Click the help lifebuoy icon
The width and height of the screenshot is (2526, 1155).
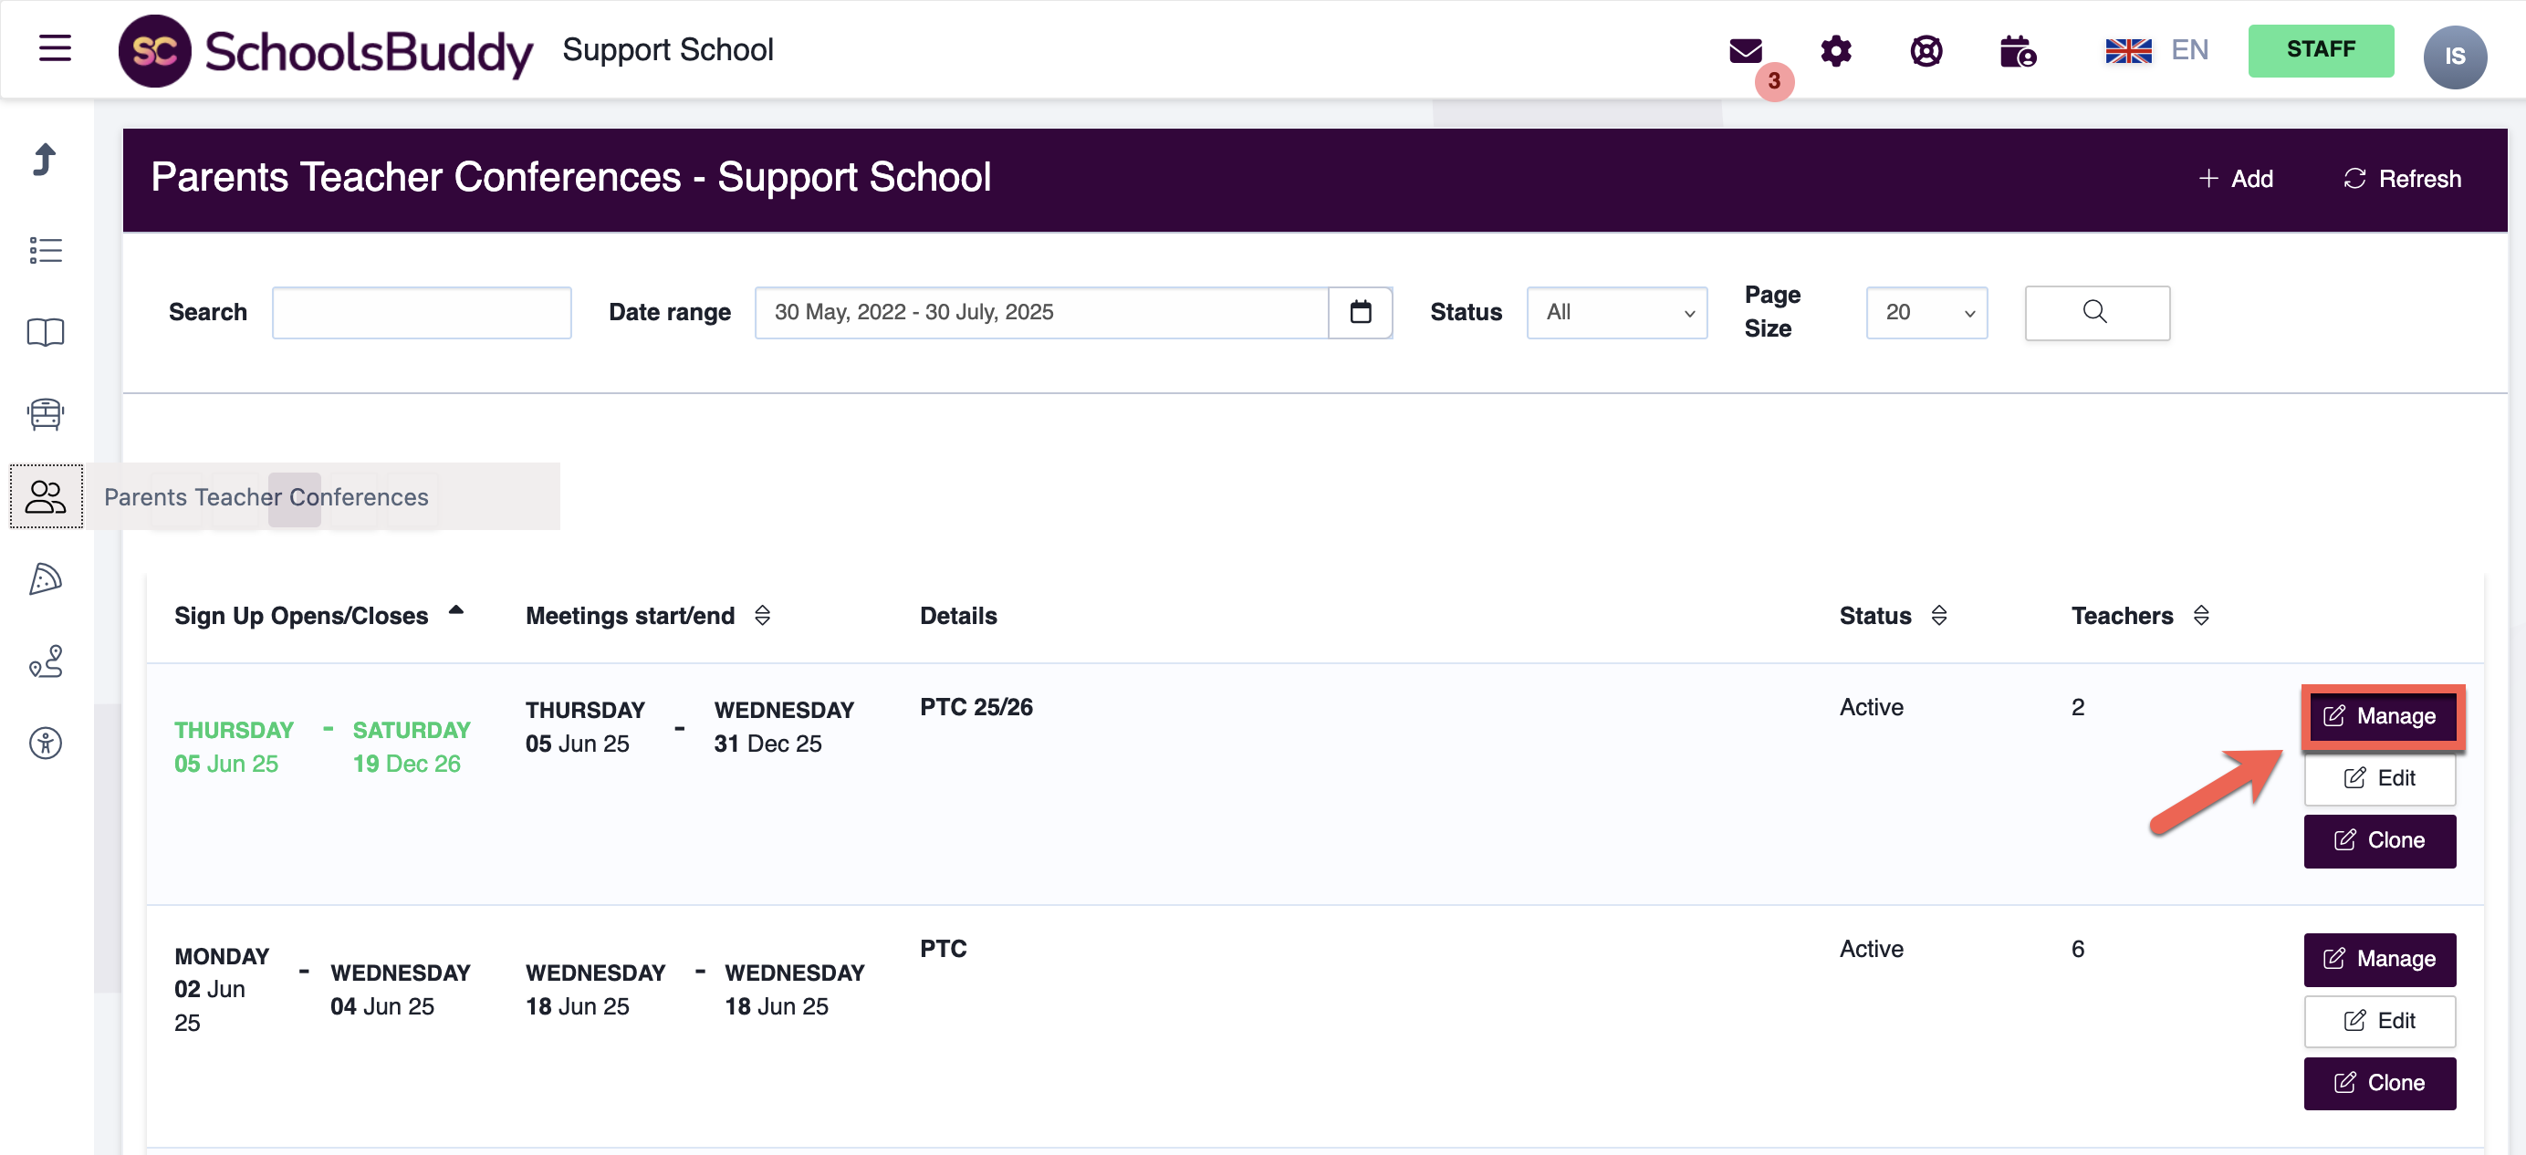pos(1926,50)
